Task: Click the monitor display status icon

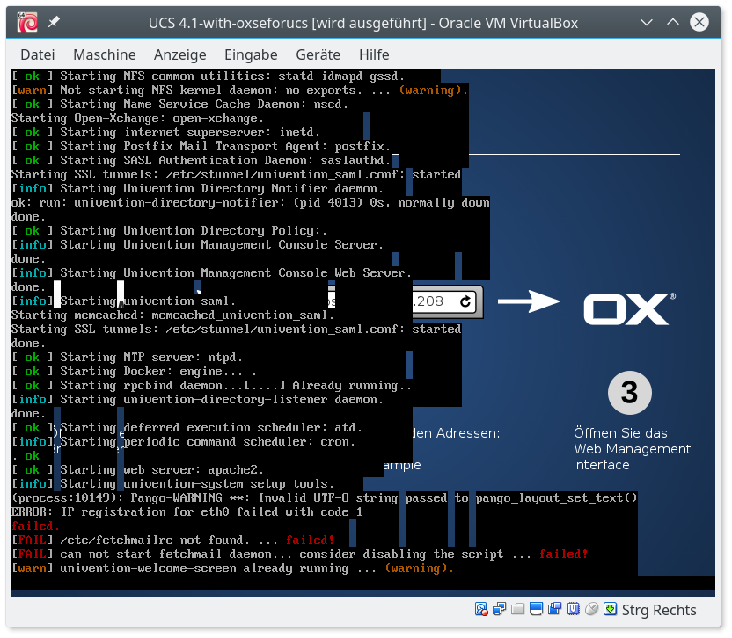Action: tap(537, 610)
